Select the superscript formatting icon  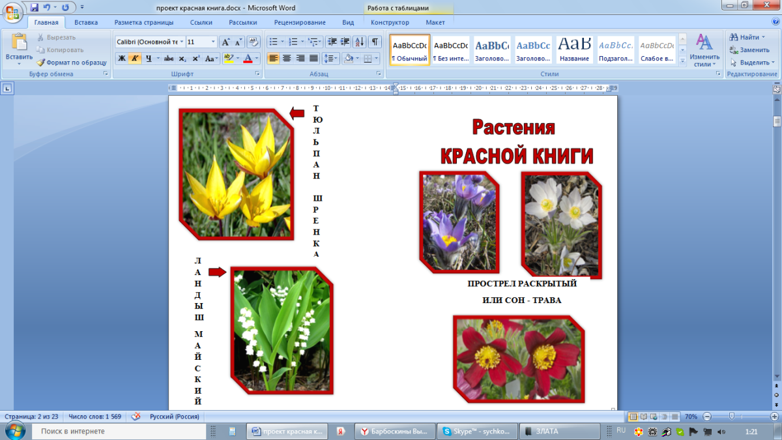[197, 58]
